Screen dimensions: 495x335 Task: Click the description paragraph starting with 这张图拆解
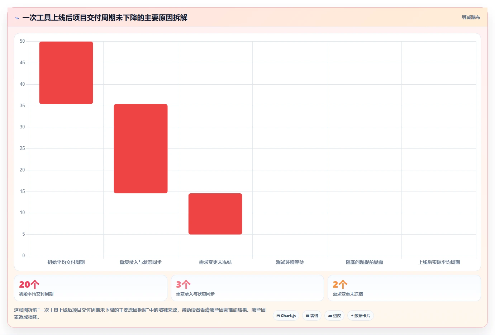(x=140, y=313)
